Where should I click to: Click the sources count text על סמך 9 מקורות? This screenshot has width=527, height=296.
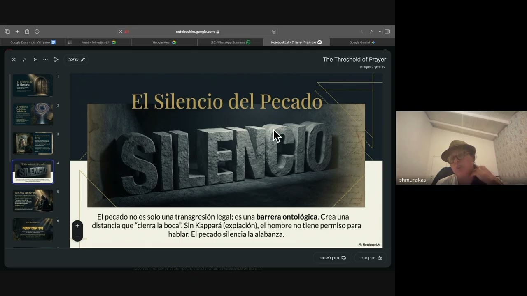pos(373,67)
